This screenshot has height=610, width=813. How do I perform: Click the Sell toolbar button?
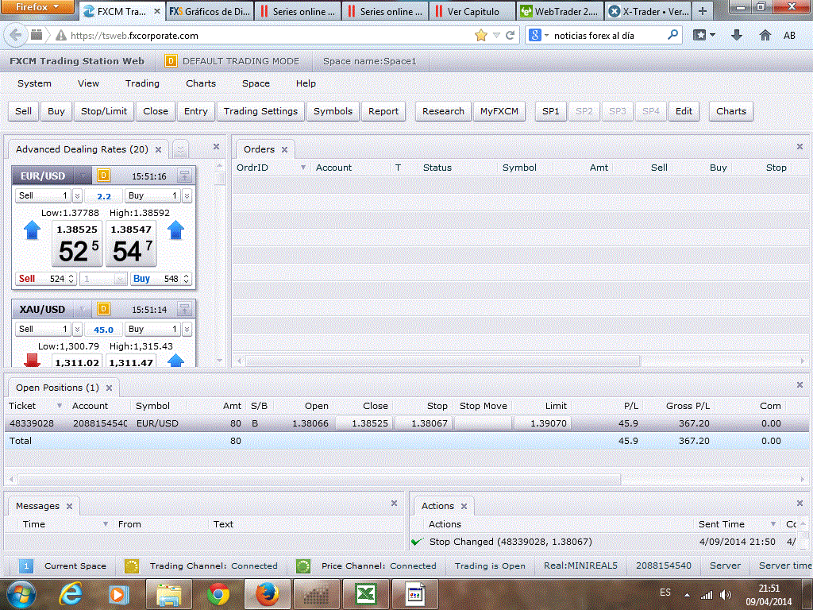[x=23, y=111]
